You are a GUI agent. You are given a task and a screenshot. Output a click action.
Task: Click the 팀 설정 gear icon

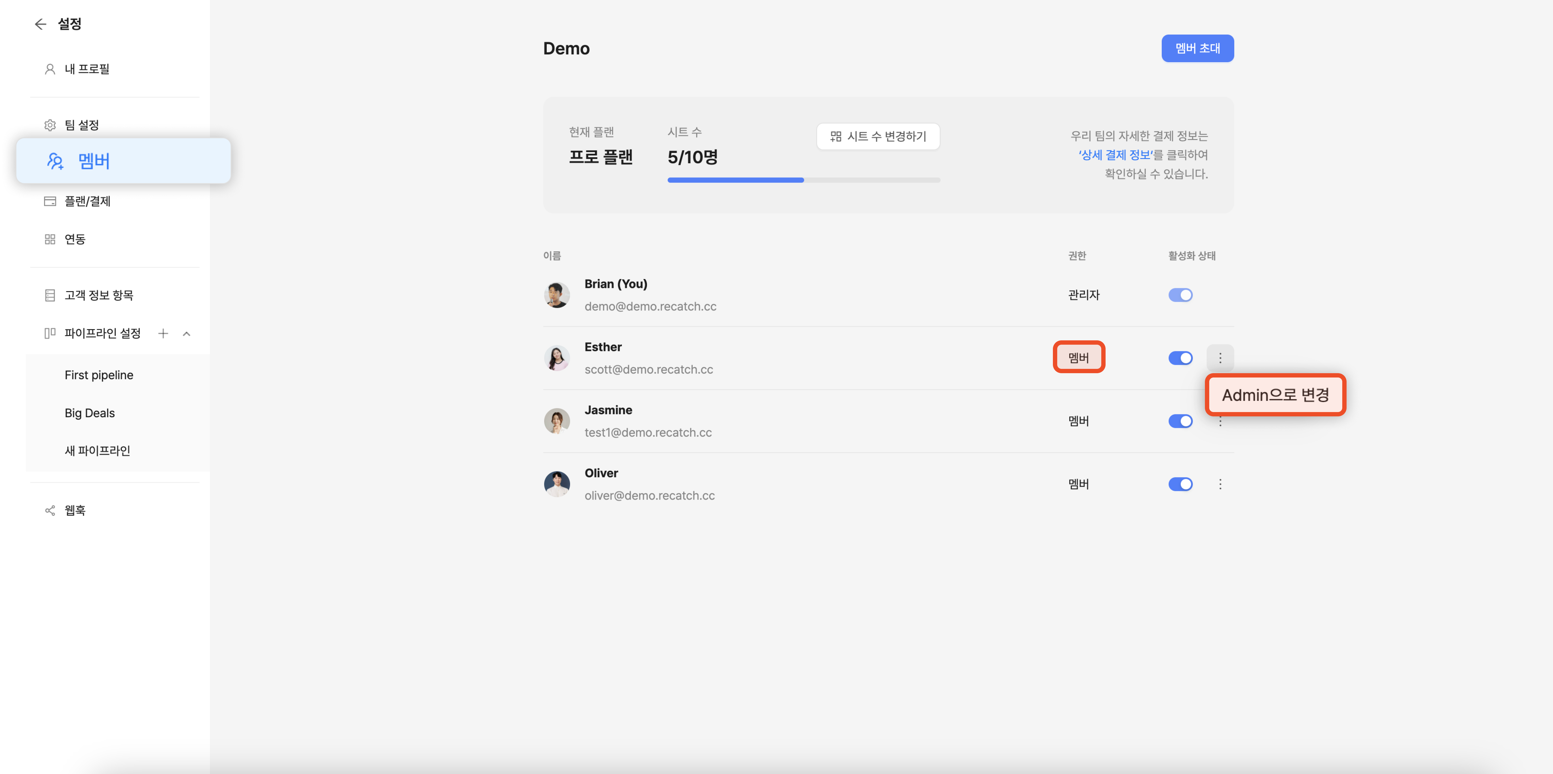point(50,125)
